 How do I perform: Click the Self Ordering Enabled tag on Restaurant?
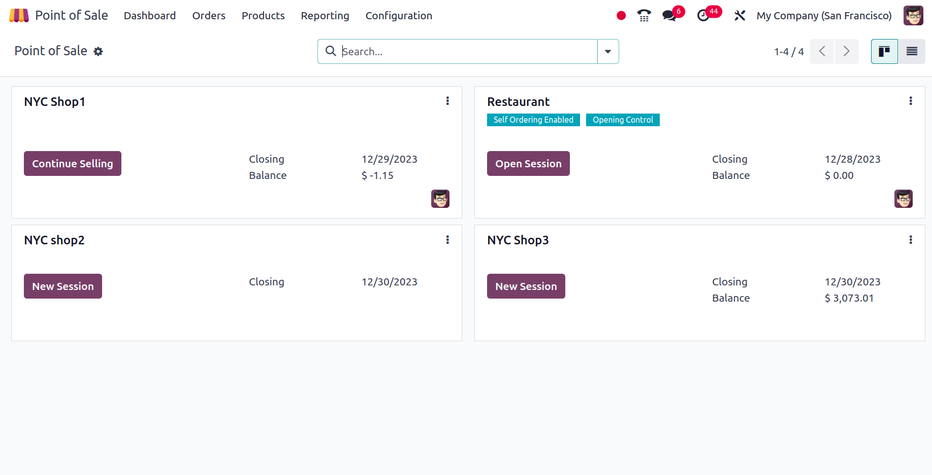coord(533,120)
